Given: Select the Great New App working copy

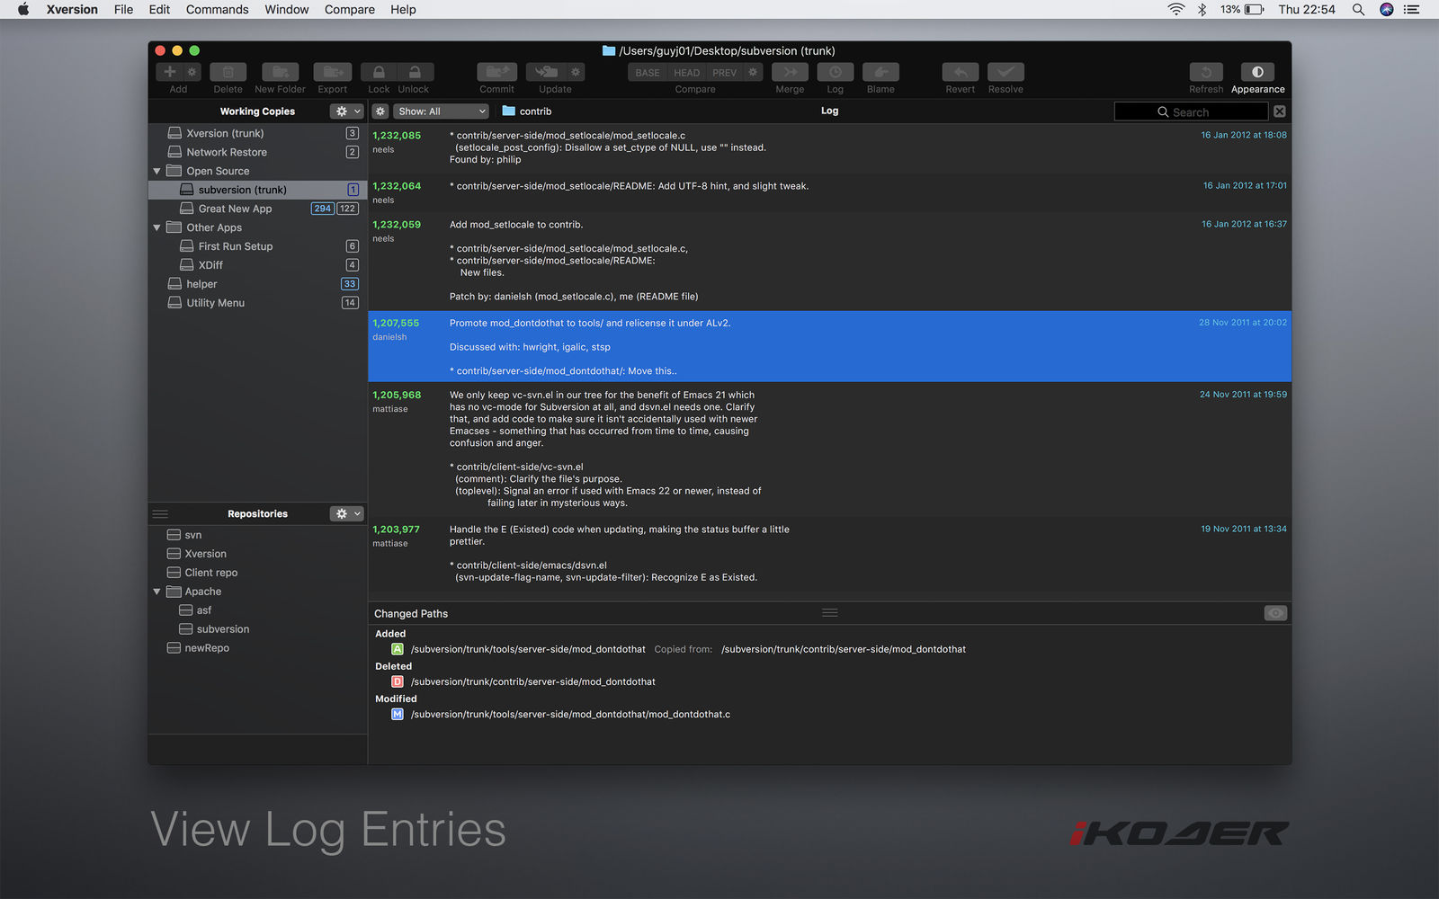Looking at the screenshot, I should pos(258,209).
